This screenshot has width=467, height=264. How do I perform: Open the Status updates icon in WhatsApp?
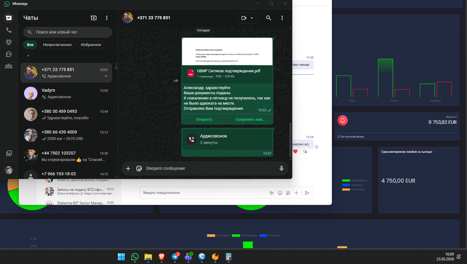[9, 42]
